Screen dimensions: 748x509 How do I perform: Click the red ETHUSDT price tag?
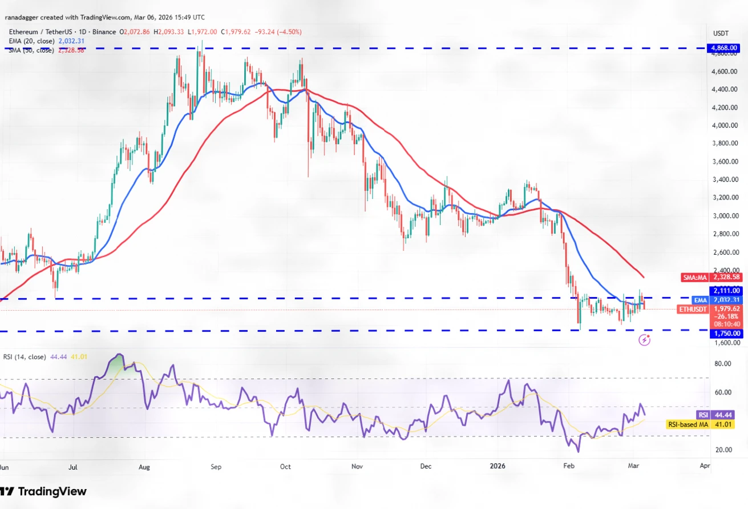pos(693,309)
